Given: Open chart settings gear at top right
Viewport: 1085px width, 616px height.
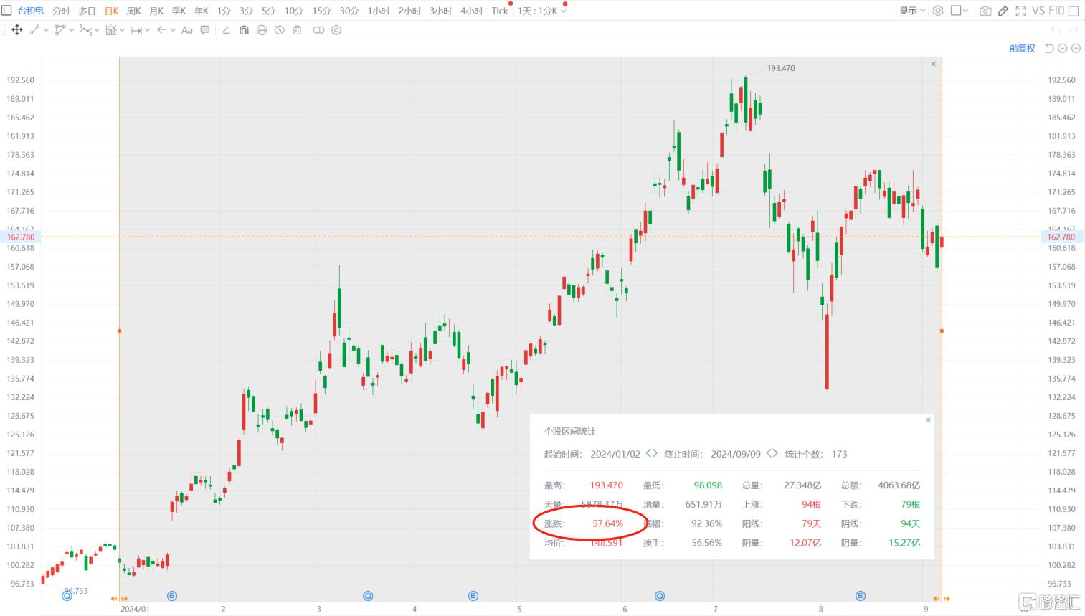Looking at the screenshot, I should (938, 11).
